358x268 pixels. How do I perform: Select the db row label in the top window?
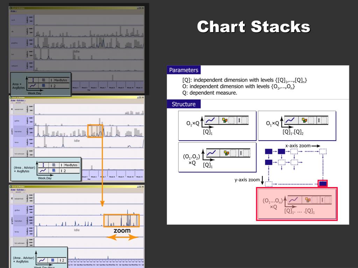(x=12, y=31)
